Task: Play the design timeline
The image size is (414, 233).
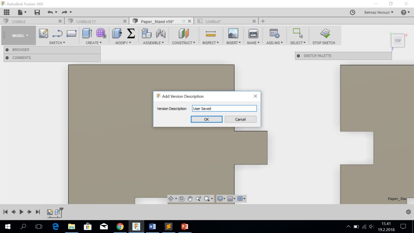Action: point(21,212)
